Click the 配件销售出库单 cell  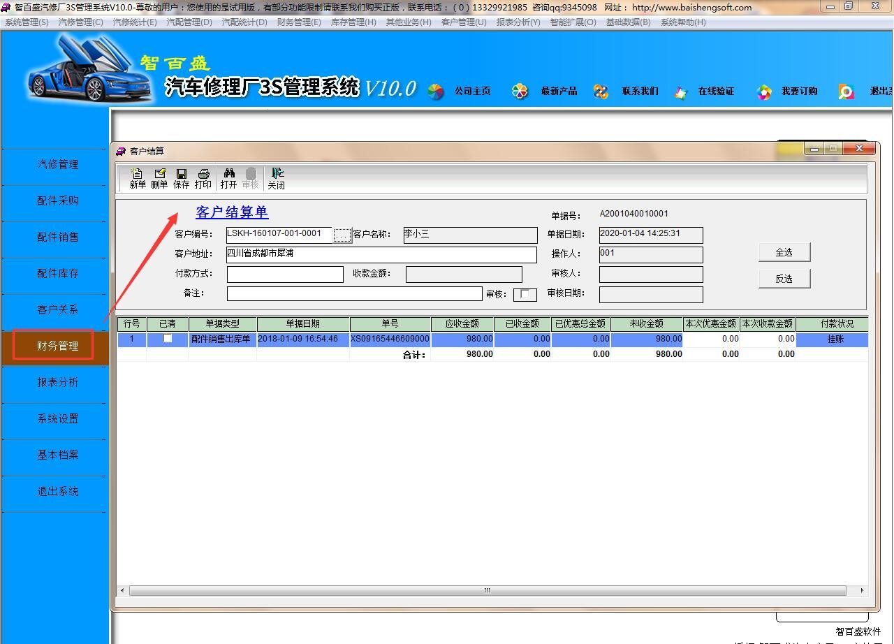pos(223,339)
